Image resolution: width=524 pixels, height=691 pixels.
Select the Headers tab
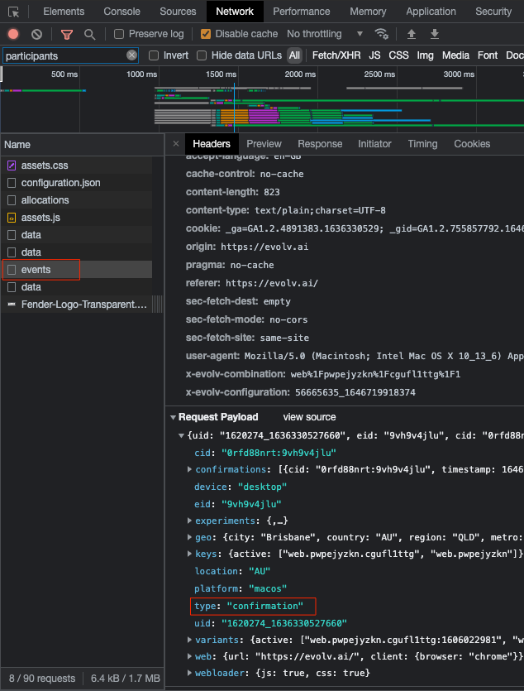click(x=212, y=144)
